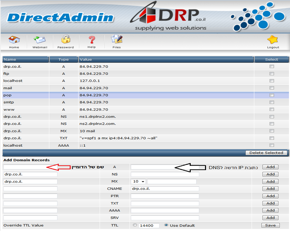Select checkbox for ftp A record
The height and width of the screenshot is (231, 290).
pos(272,74)
